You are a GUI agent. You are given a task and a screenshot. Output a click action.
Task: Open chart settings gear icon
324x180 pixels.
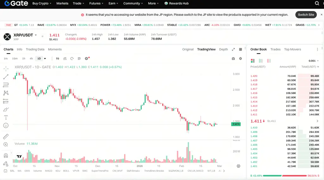tap(240, 59)
